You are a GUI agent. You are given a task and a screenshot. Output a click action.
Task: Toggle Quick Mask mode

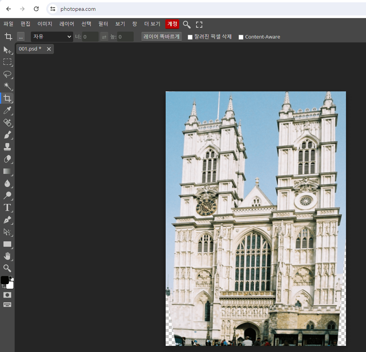tap(7, 295)
